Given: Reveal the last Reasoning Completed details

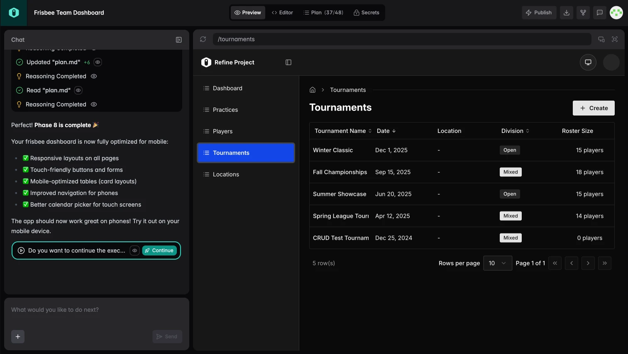Looking at the screenshot, I should pos(93,104).
